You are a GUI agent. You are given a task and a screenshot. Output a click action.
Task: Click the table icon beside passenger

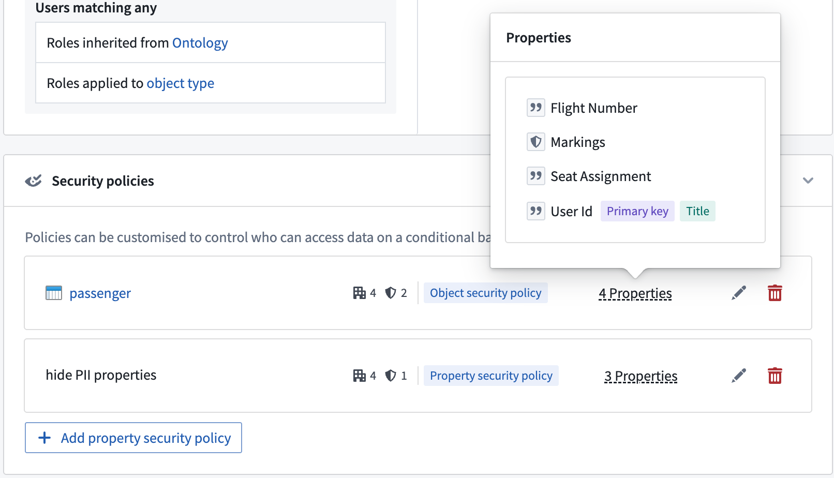click(54, 293)
